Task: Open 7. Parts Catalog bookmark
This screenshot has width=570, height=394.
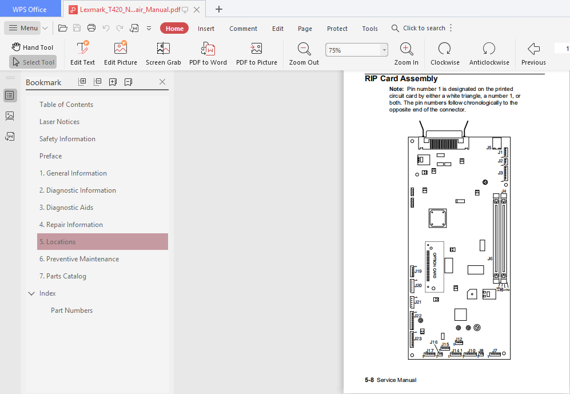Action: coord(62,276)
